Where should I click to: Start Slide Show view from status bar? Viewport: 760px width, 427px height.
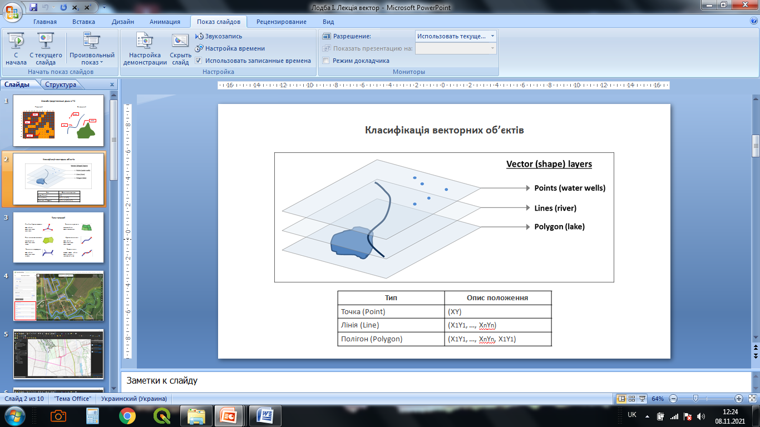[643, 399]
